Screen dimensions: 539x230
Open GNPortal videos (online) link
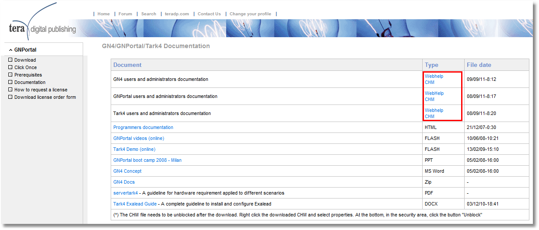139,138
